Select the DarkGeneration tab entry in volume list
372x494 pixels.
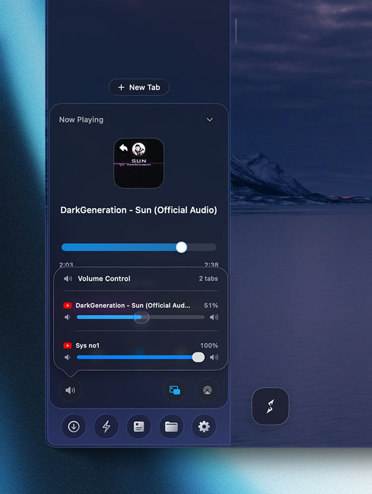[x=133, y=306]
